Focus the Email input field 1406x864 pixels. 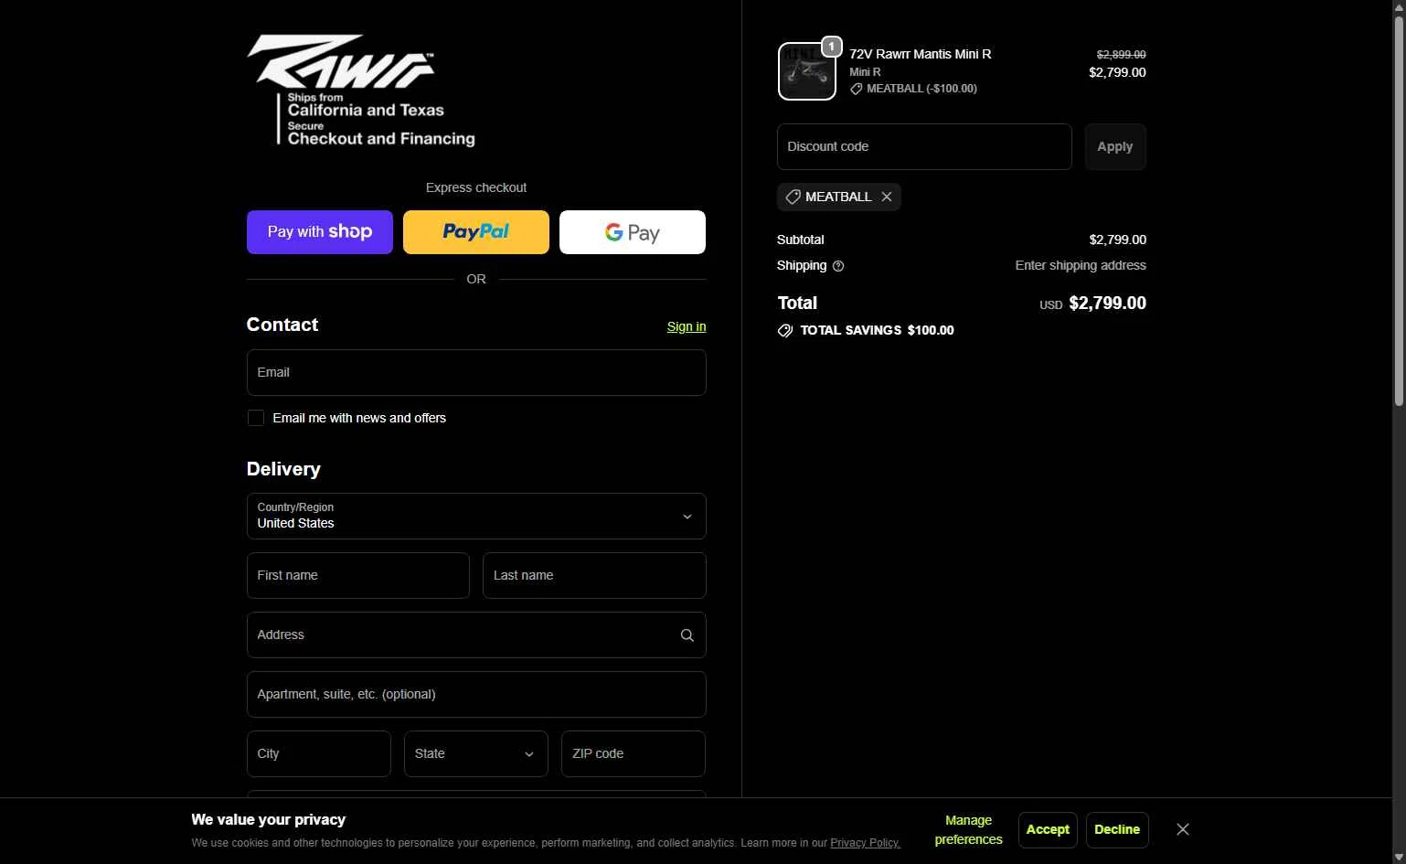[476, 372]
